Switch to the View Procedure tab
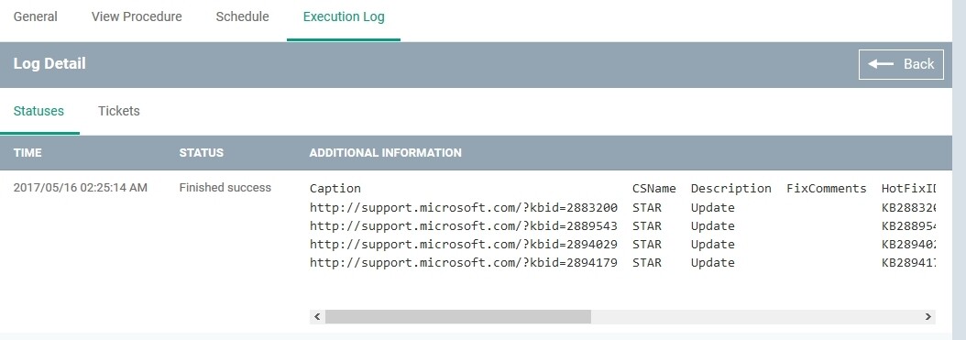 tap(137, 16)
